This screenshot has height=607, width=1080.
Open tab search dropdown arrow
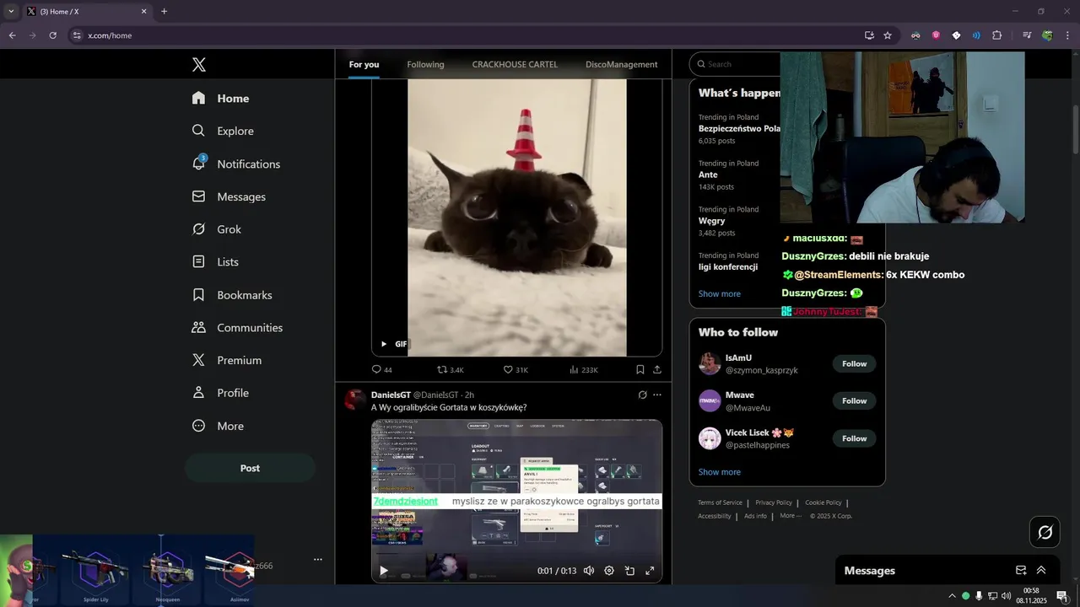[x=11, y=12]
